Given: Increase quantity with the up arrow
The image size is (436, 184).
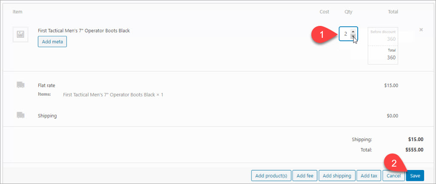Looking at the screenshot, I should coord(353,31).
